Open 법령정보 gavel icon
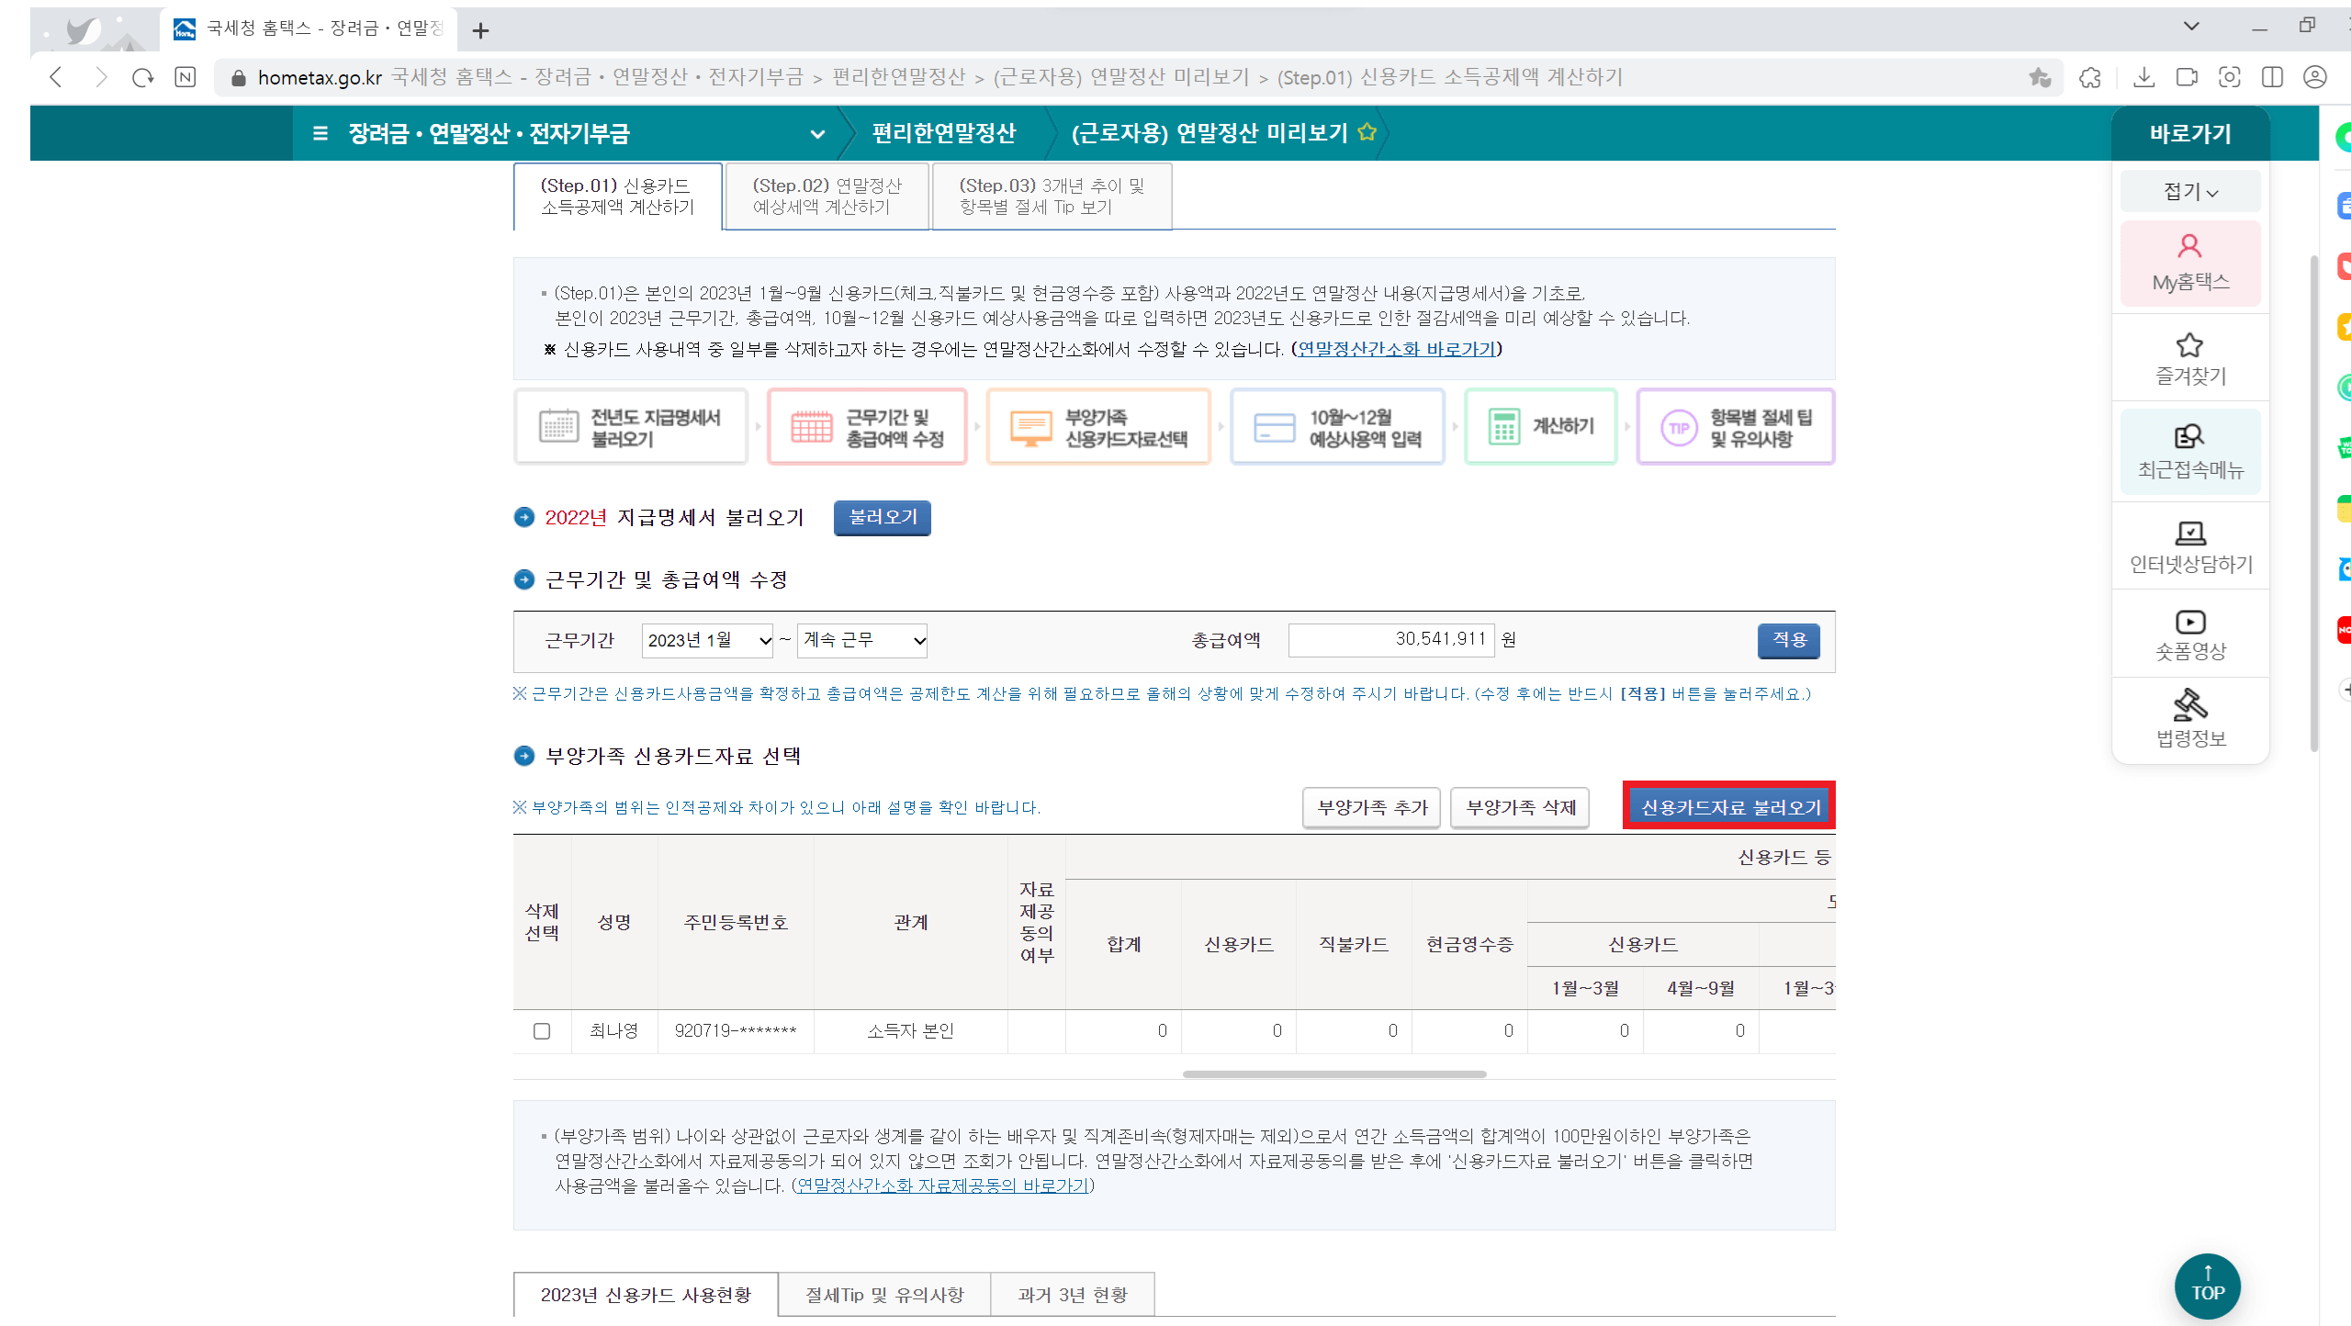 (2189, 718)
